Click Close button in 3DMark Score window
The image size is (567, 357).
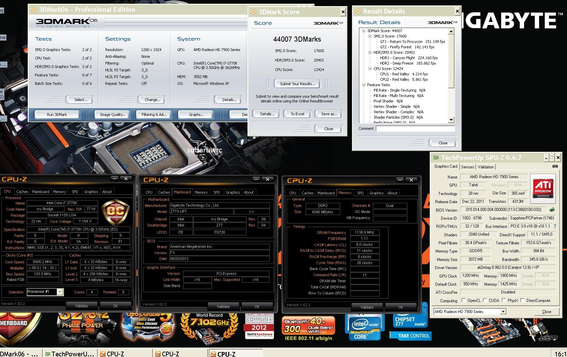coord(329,129)
